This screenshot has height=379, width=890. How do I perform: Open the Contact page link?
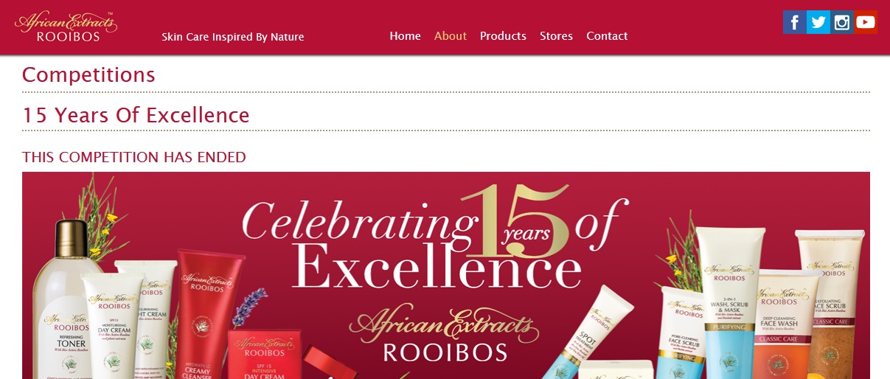[607, 35]
